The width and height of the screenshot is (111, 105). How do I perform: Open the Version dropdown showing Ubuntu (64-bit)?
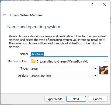coord(64,76)
